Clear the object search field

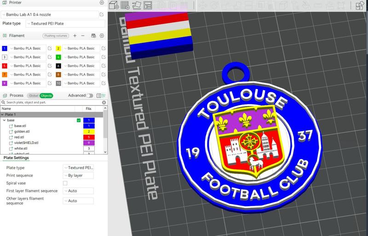[x=104, y=103]
